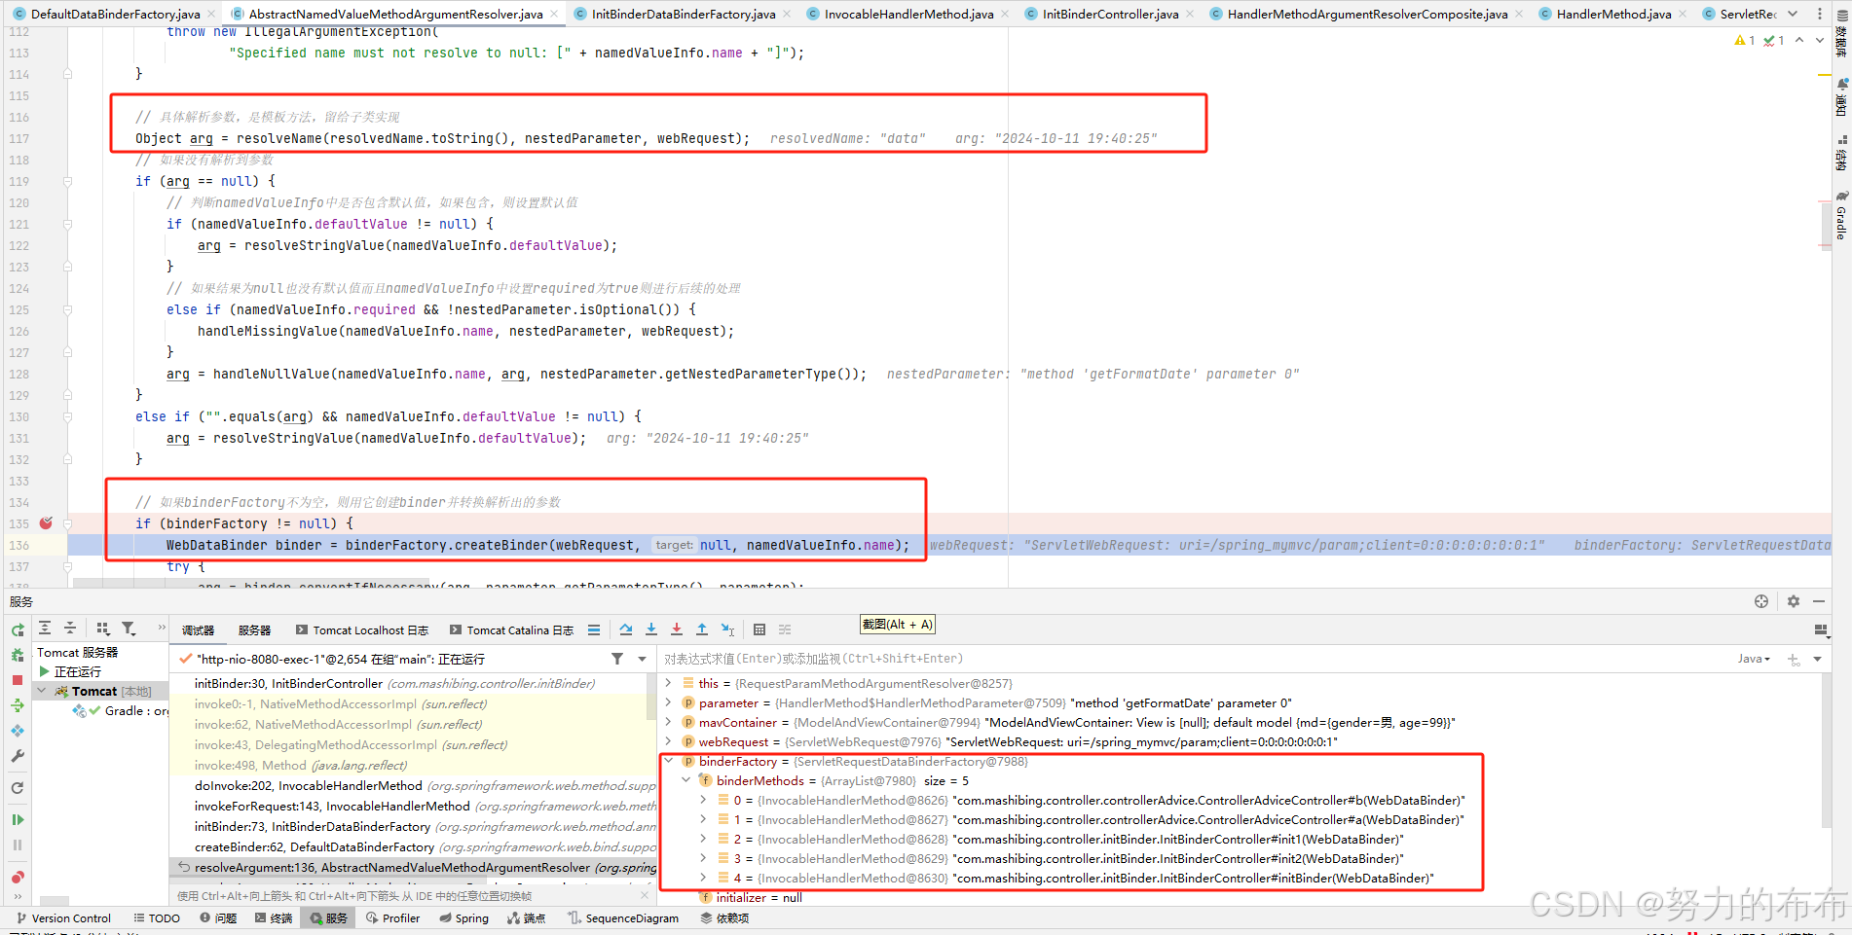
Task: Resume program execution
Action: pyautogui.click(x=18, y=820)
